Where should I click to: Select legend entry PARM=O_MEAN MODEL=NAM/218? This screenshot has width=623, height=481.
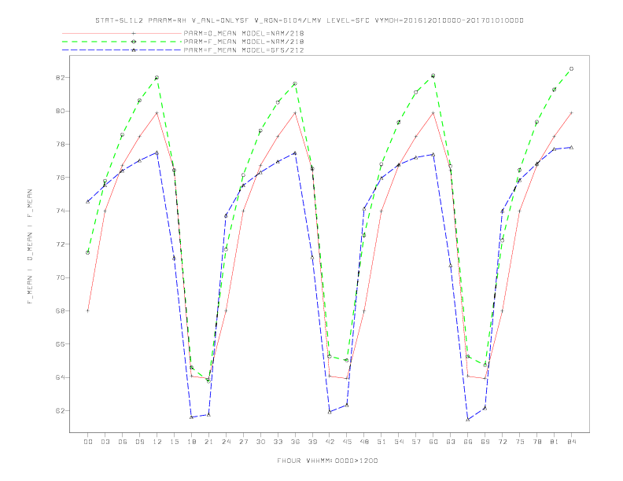tap(244, 33)
